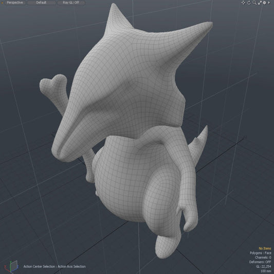The height and width of the screenshot is (274, 274).
Task: Open viewport settings gear icon
Action: click(x=264, y=3)
